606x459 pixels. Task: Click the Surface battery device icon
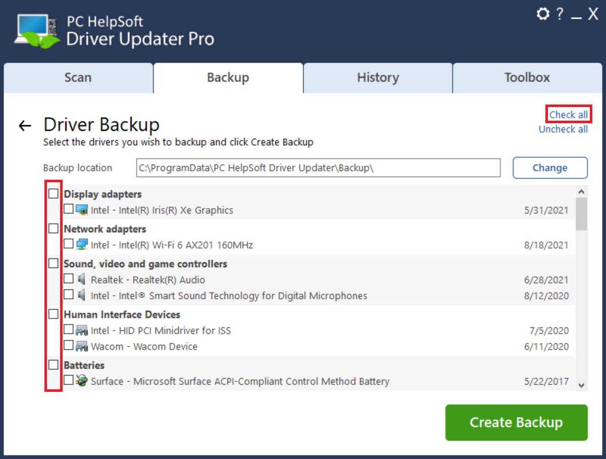pos(82,381)
